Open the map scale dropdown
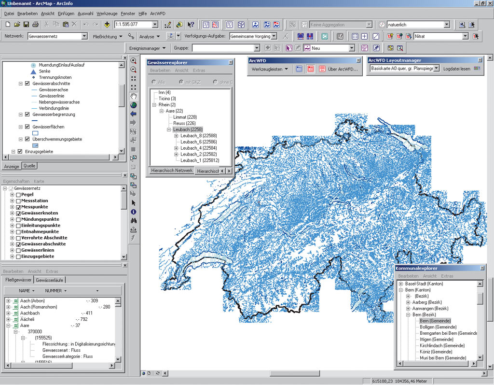 click(155, 24)
